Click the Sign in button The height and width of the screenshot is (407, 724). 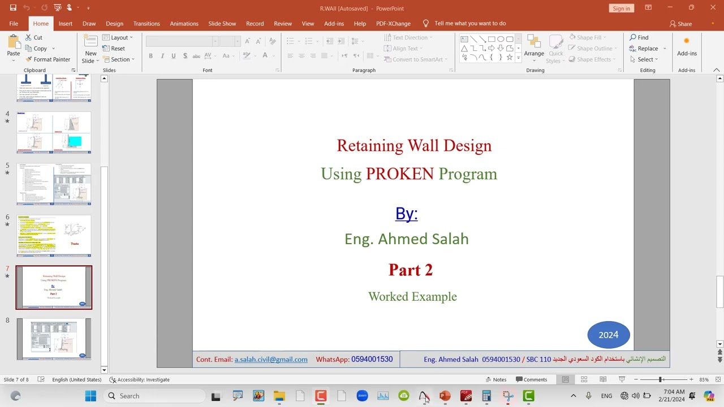[621, 8]
